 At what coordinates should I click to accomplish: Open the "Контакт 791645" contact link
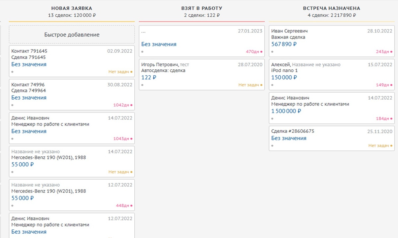tap(29, 51)
